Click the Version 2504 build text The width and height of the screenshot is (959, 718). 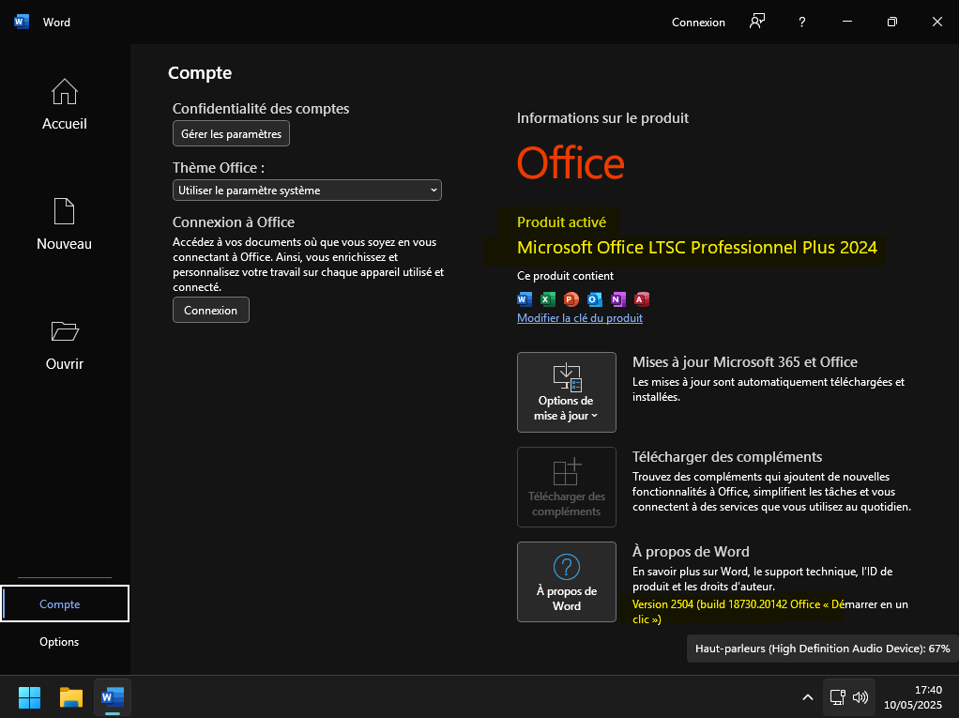click(x=770, y=612)
